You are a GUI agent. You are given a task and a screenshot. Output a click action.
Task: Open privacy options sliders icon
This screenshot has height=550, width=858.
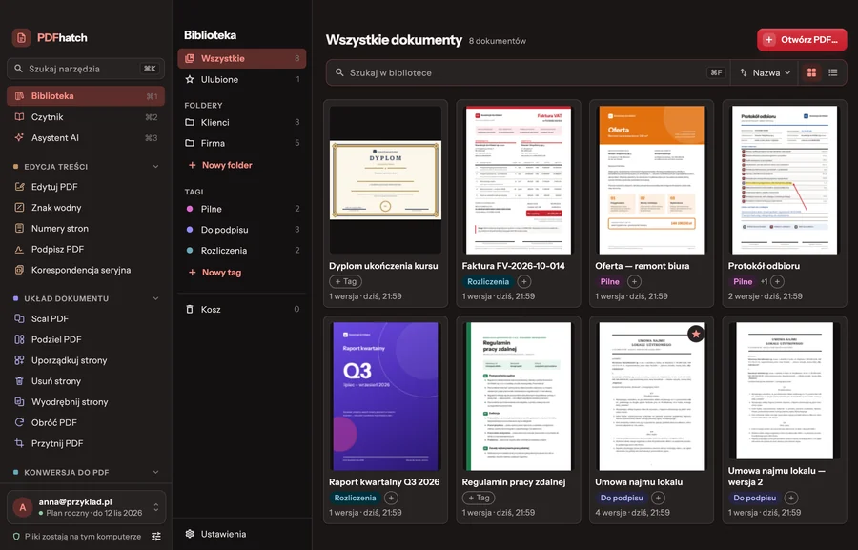(156, 537)
